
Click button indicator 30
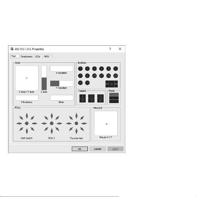coord(80,83)
